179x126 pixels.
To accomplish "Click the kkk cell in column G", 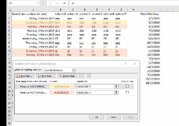I will pyautogui.click(x=121, y=55).
